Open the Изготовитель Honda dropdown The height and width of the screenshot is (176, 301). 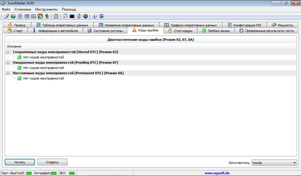[x=274, y=163]
